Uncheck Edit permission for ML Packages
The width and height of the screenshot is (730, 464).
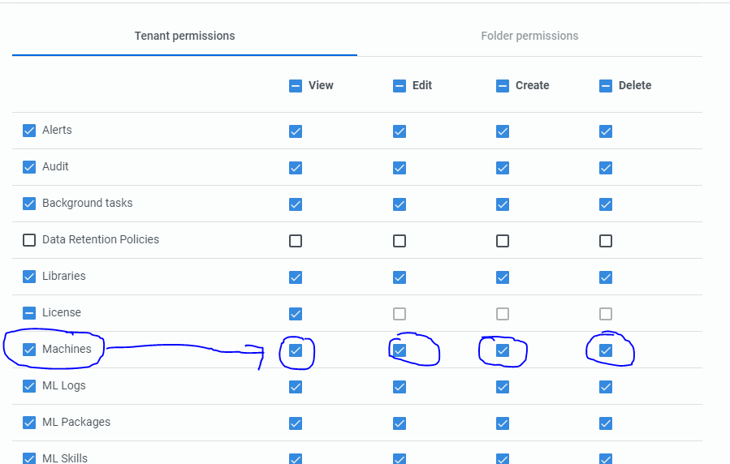400,423
